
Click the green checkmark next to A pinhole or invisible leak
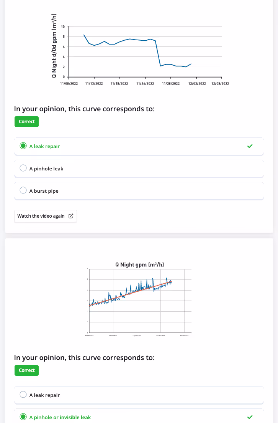coord(250,417)
